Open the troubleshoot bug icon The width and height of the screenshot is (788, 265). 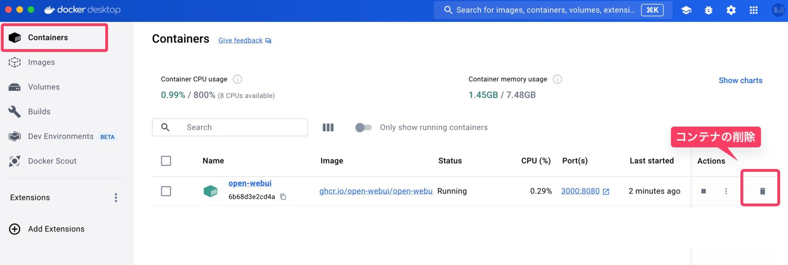pos(708,10)
